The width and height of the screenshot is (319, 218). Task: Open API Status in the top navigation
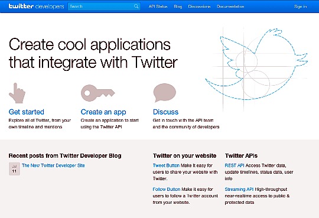pyautogui.click(x=158, y=6)
